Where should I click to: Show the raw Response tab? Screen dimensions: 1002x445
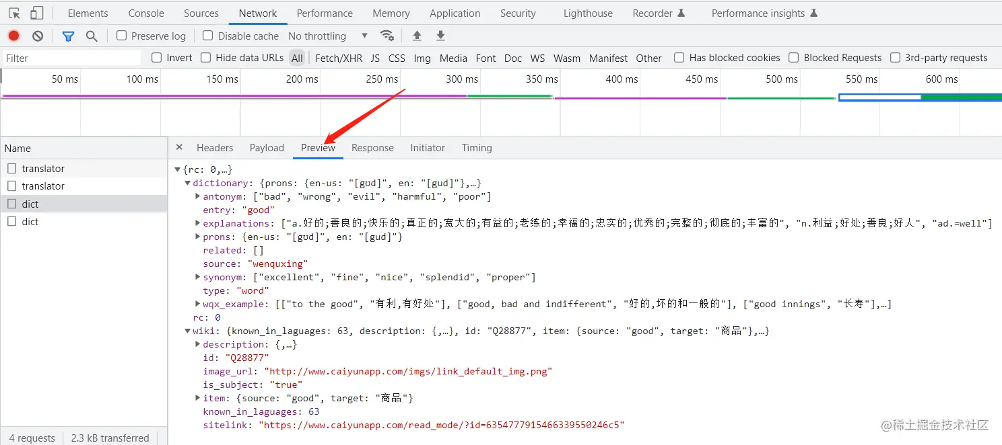tap(372, 148)
